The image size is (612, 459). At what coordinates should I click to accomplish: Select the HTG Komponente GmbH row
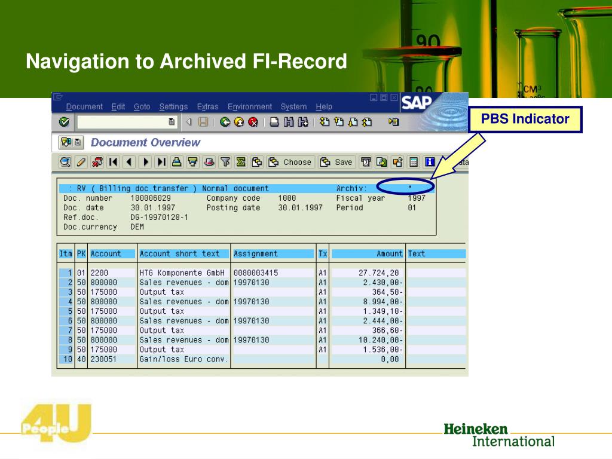coord(262,273)
